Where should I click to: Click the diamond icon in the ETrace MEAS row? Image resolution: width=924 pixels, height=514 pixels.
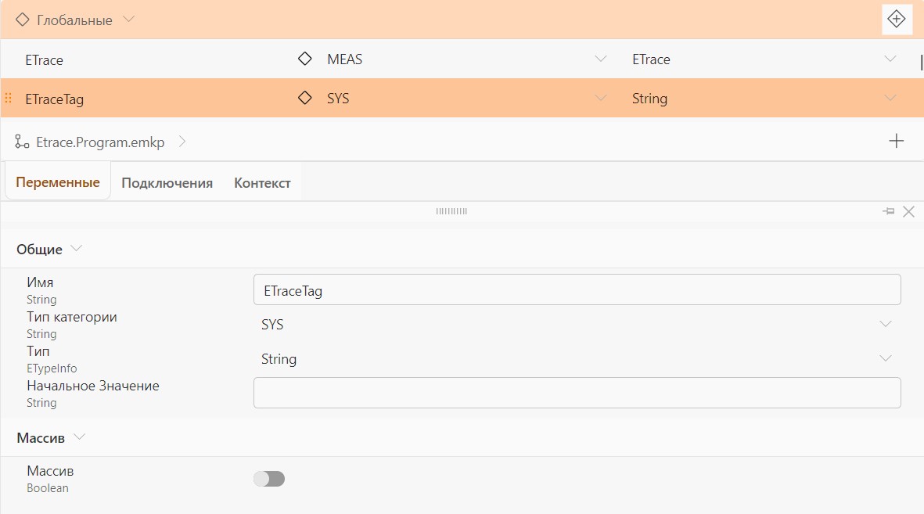pos(304,59)
